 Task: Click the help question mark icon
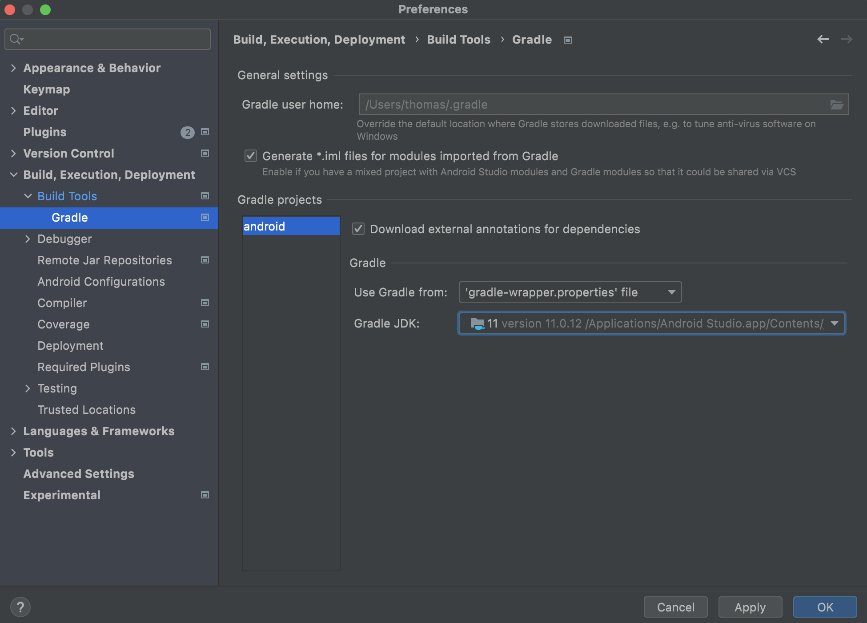tap(21, 607)
